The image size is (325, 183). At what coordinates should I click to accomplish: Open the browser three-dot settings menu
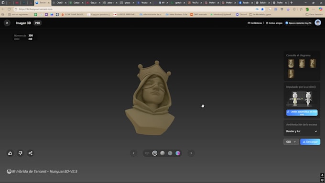click(313, 9)
